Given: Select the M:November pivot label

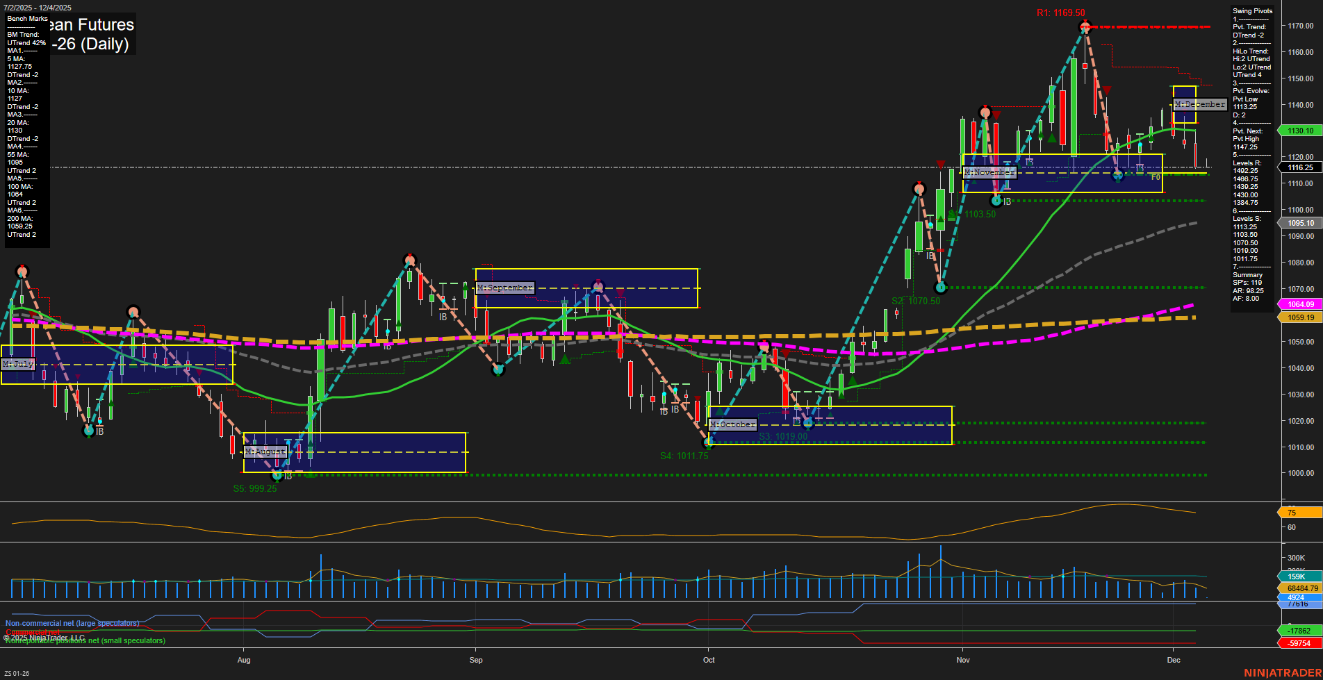Looking at the screenshot, I should [989, 172].
